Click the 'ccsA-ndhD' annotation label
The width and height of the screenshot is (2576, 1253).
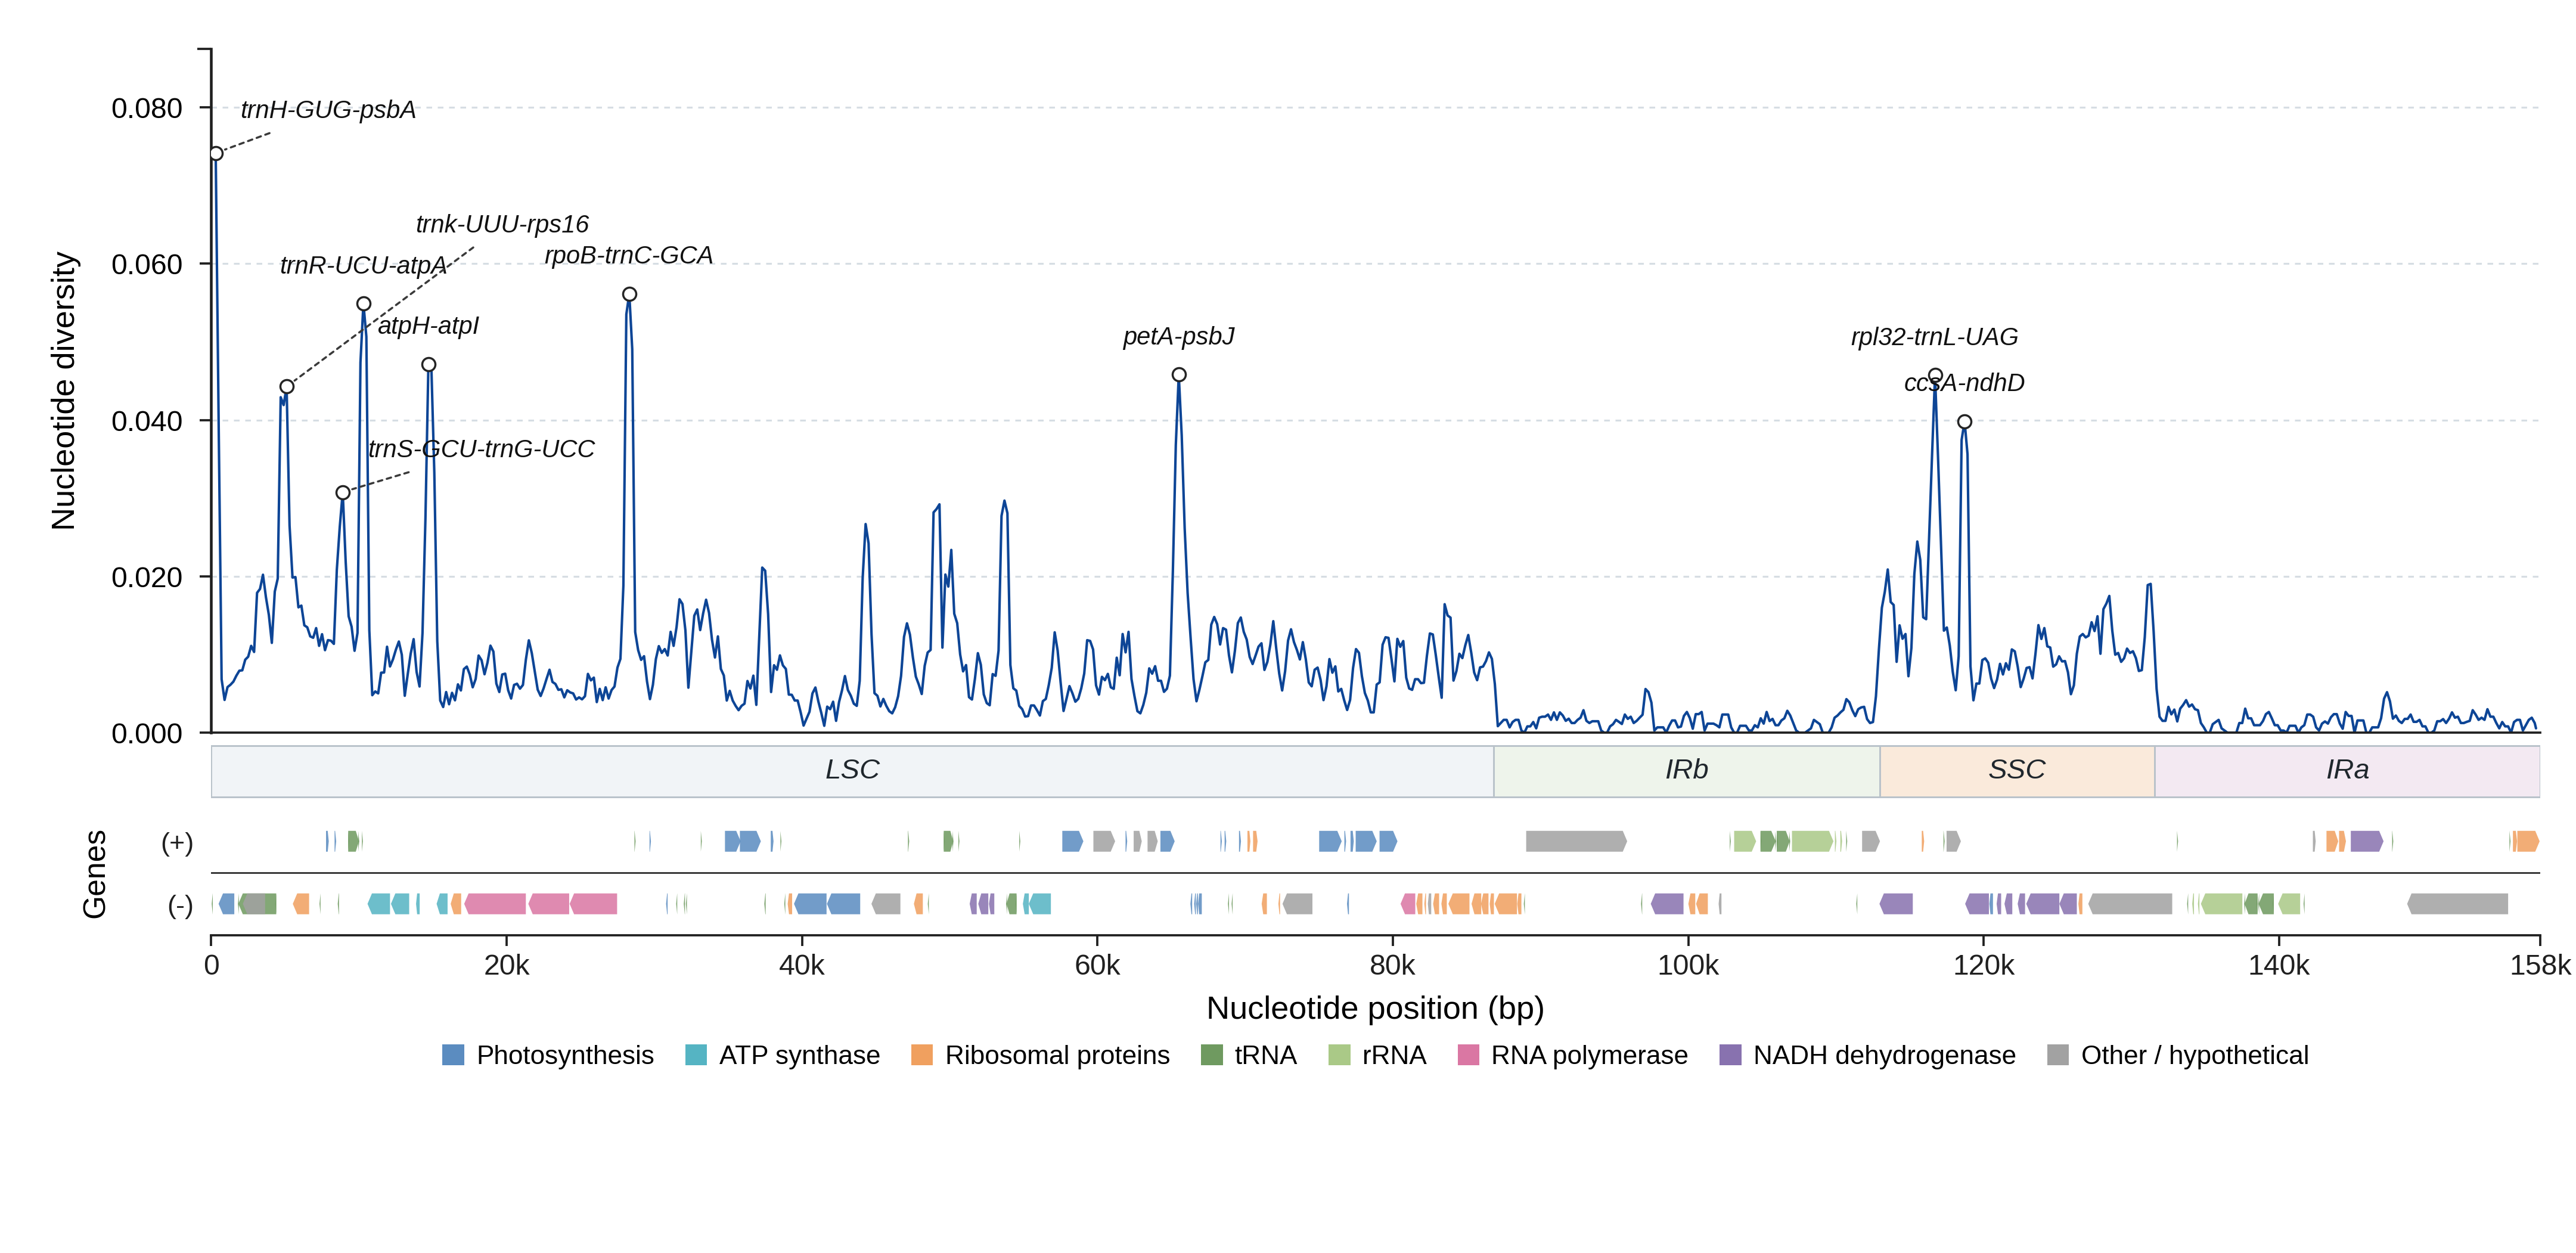(x=1964, y=383)
